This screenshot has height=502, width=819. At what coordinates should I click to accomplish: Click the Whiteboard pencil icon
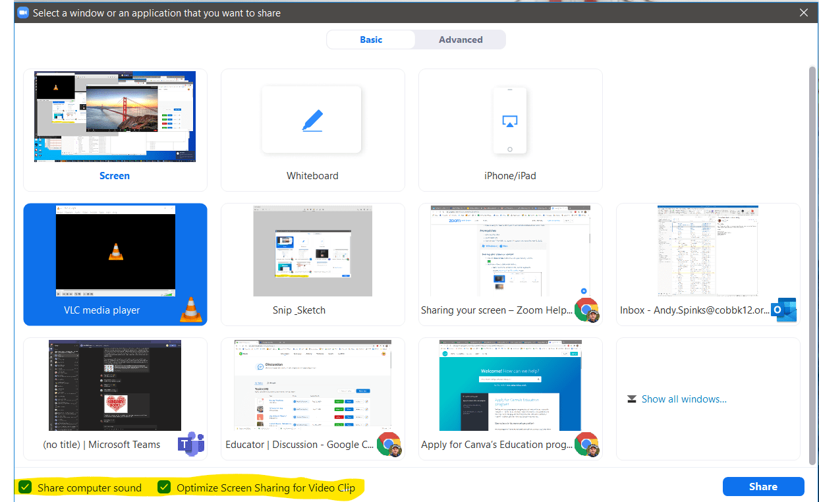pos(312,120)
